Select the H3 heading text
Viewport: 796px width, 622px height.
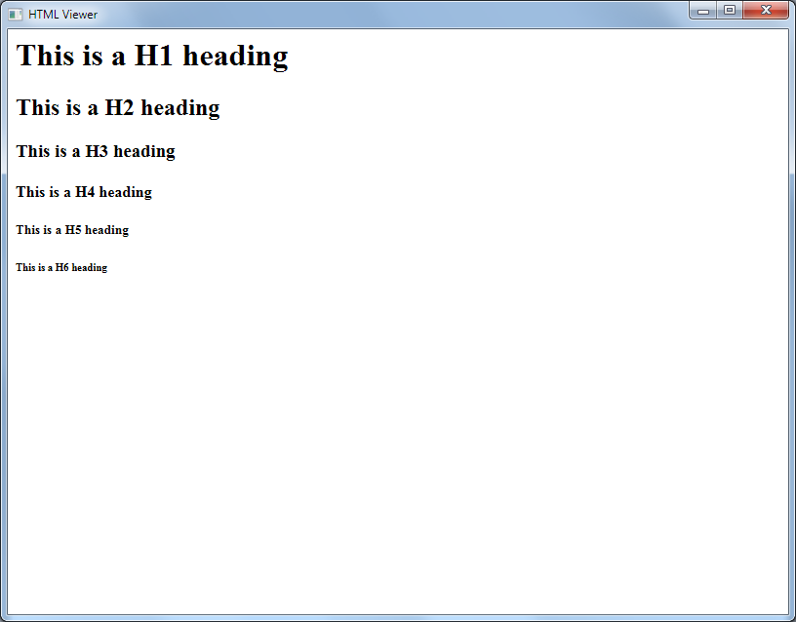[x=95, y=151]
